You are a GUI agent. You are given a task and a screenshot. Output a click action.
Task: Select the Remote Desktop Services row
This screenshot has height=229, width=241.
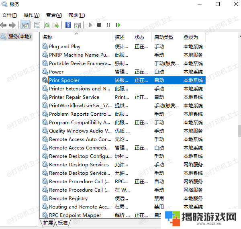123,165
